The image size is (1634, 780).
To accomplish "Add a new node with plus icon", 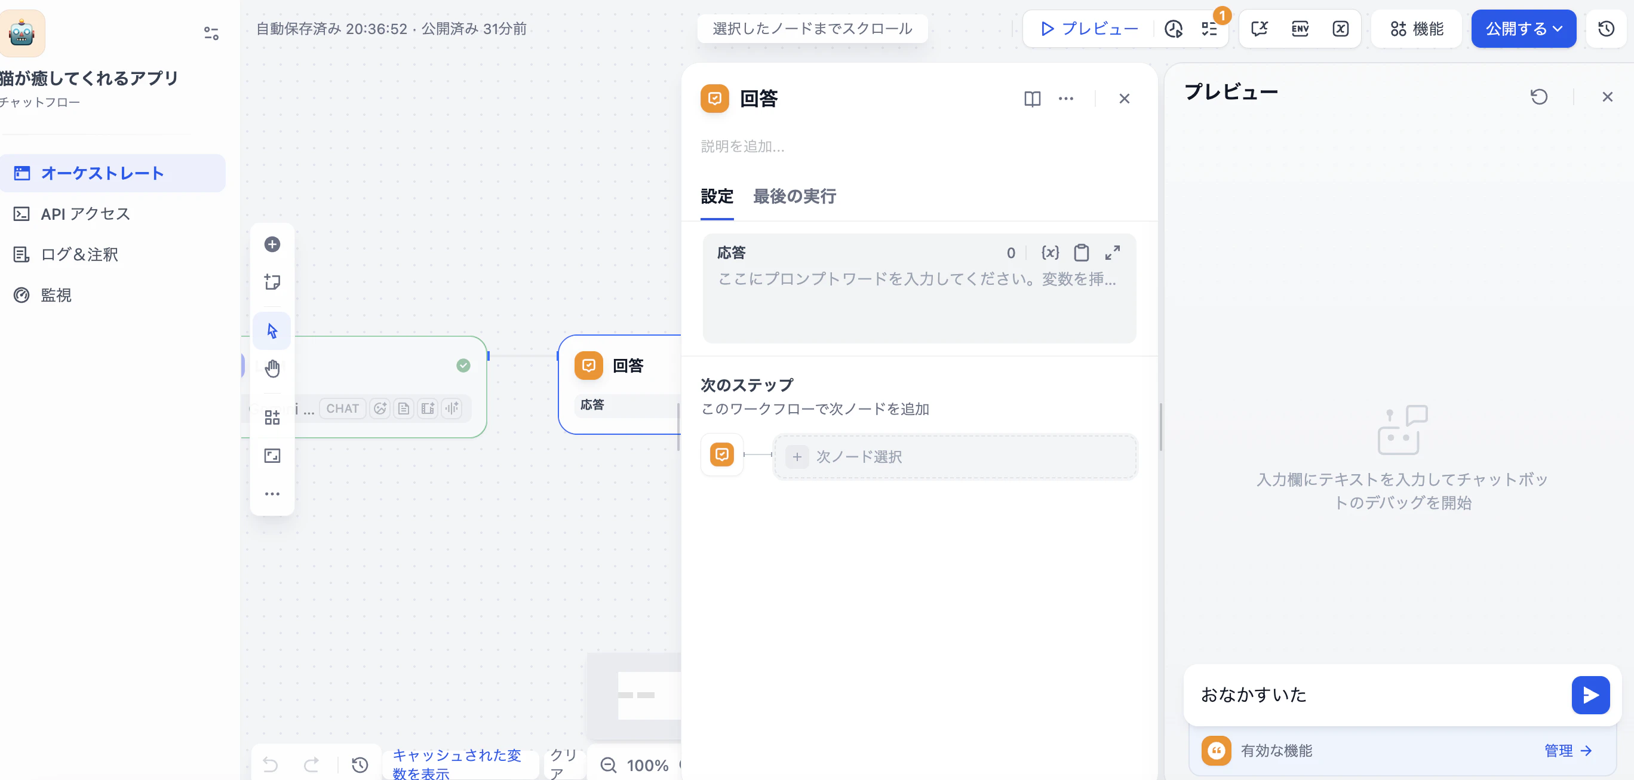I will (x=272, y=244).
